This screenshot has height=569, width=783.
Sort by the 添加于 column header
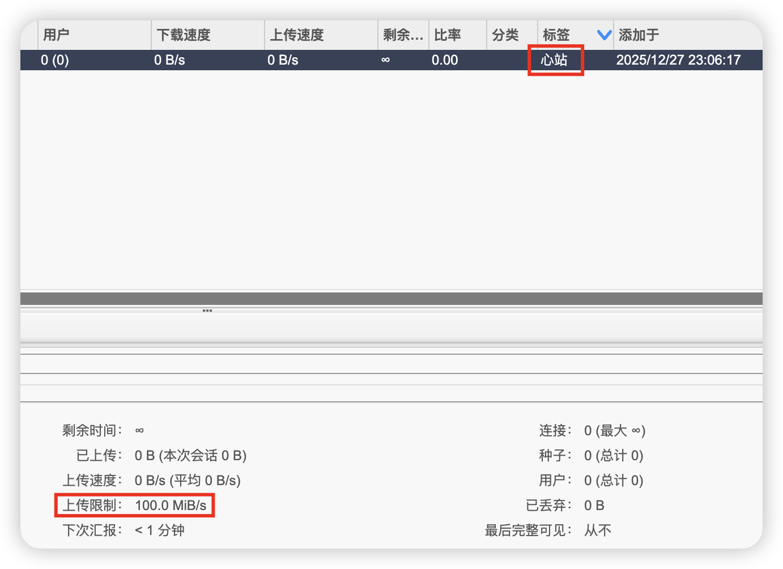tap(639, 35)
